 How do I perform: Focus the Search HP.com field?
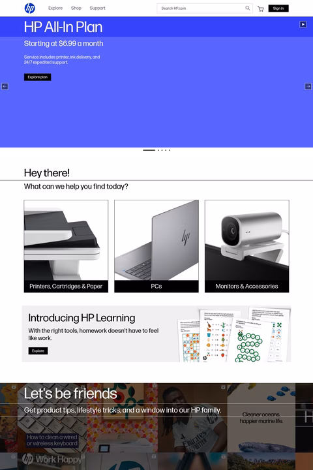click(205, 8)
